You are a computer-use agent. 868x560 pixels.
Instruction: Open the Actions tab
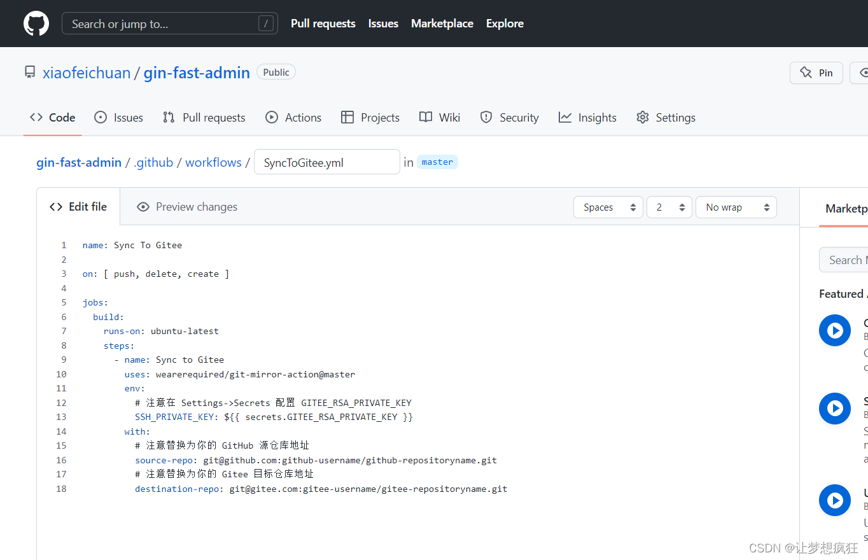click(293, 117)
